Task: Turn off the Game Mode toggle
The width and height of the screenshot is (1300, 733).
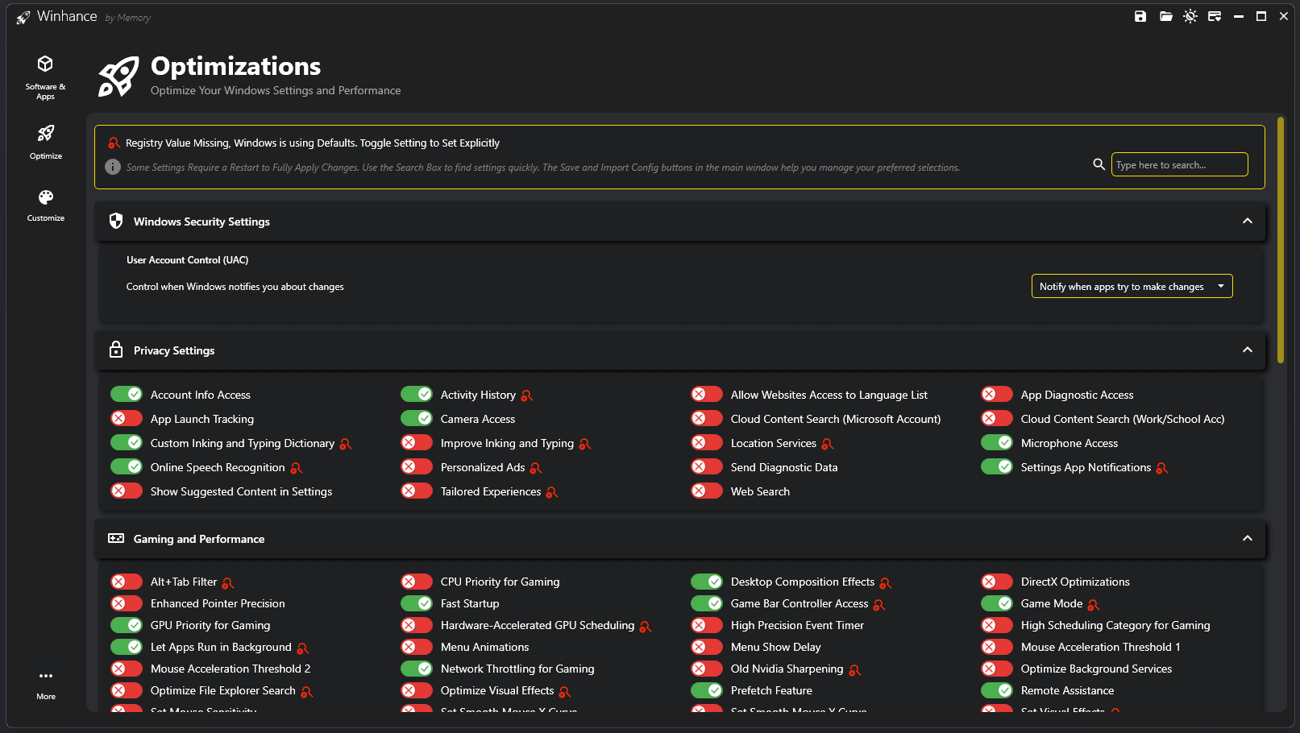Action: click(997, 603)
